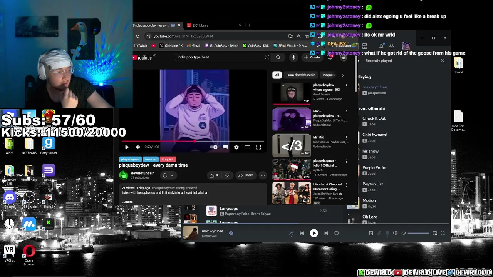
Task: Toggle repeat in the music player
Action: (x=337, y=233)
